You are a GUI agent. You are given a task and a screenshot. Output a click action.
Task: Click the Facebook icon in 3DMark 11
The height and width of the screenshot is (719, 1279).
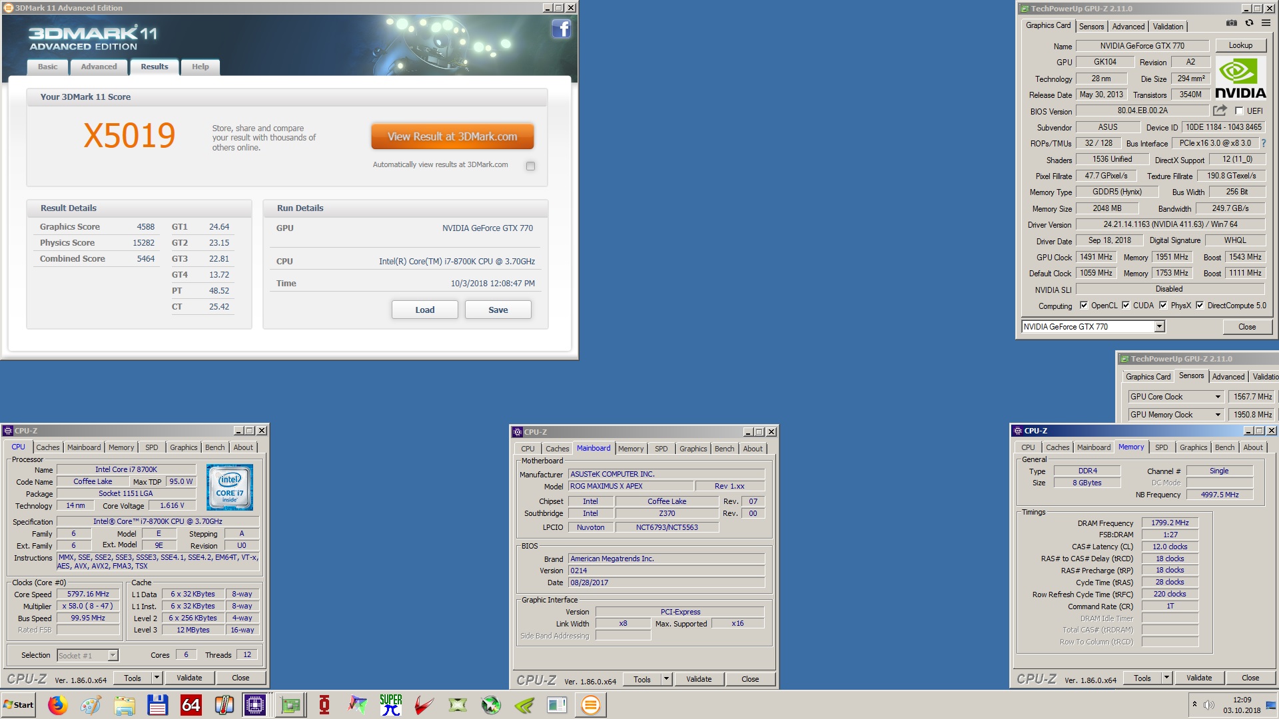[x=562, y=29]
